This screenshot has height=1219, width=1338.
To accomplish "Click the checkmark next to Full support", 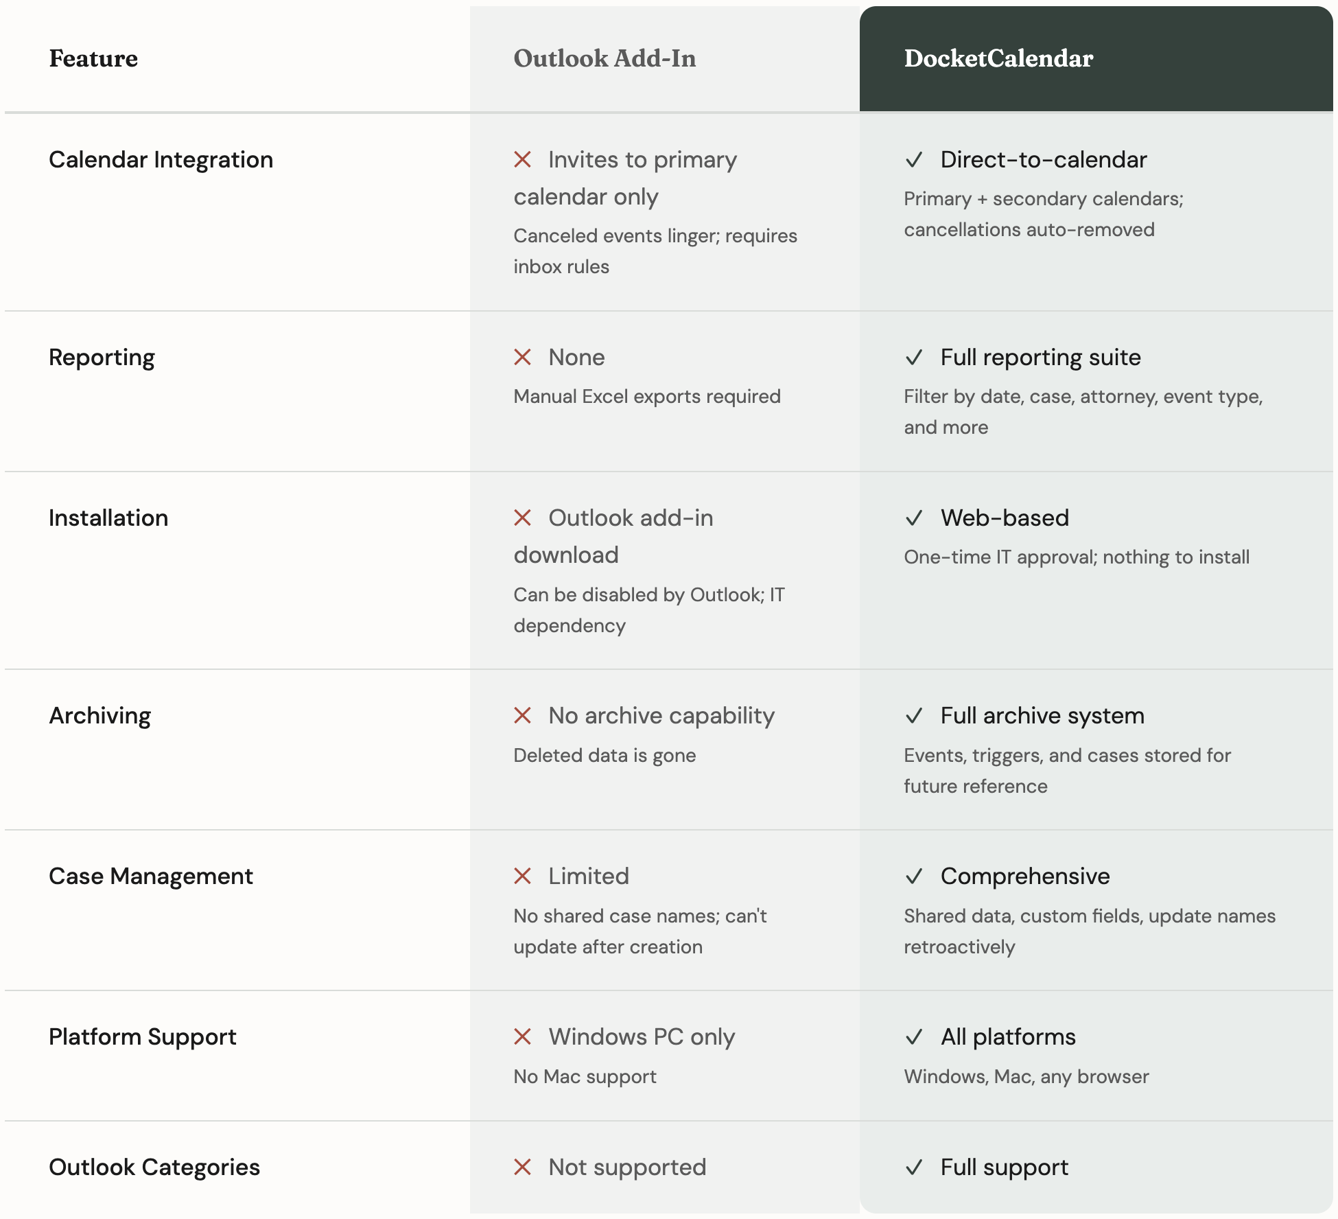I will pyautogui.click(x=913, y=1168).
